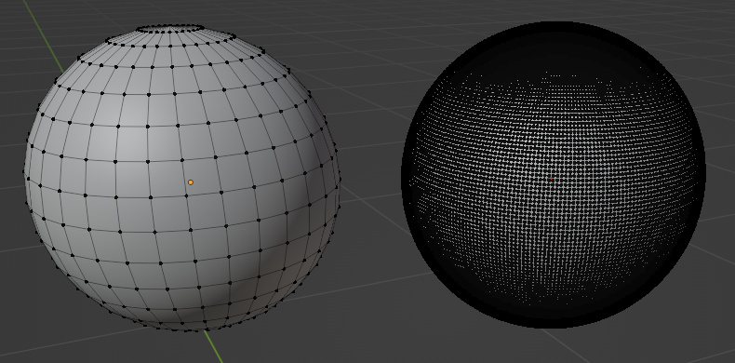
Task: Select the vertex directly below the orange dot
Action: [187, 195]
